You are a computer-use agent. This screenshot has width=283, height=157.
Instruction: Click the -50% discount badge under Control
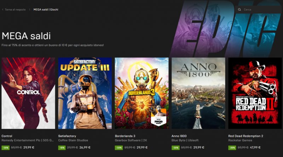click(5, 147)
